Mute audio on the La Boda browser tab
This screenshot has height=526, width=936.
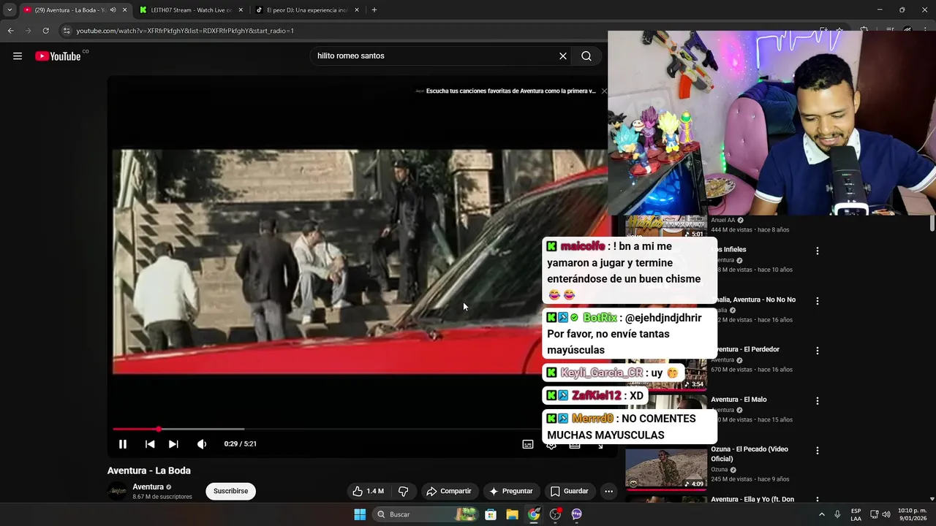click(x=113, y=10)
